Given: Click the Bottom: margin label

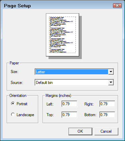Looking at the screenshot, I should click(90, 115).
